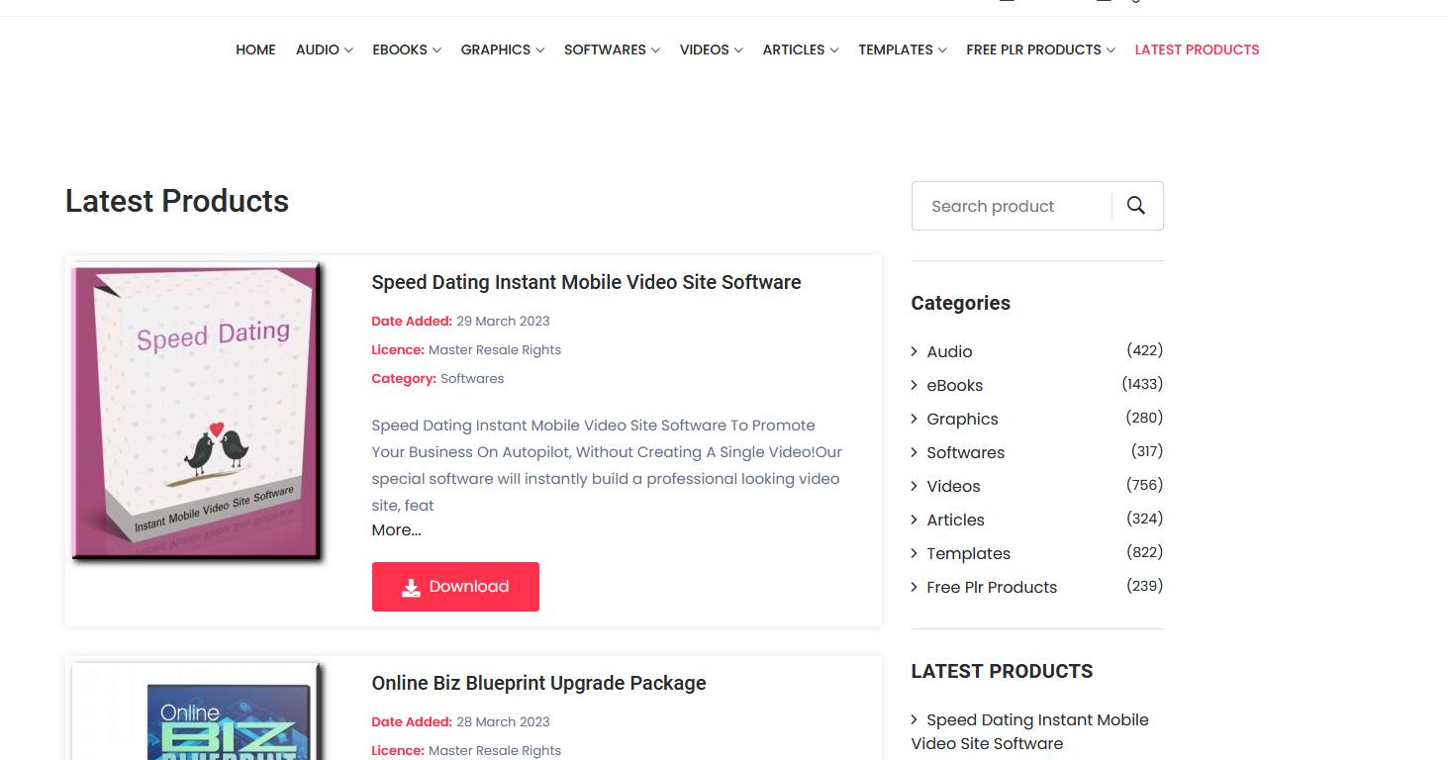Screen dimensions: 1448x760
Task: Open the ARTICLES menu item
Action: click(794, 49)
